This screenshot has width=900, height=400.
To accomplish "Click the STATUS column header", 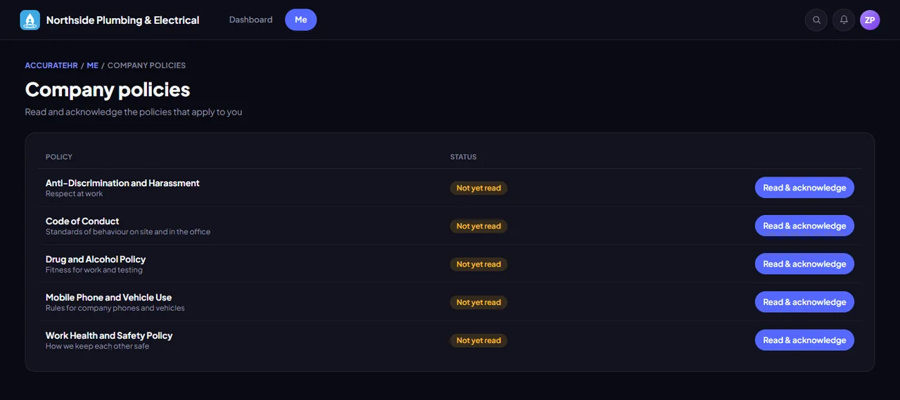I will (463, 157).
